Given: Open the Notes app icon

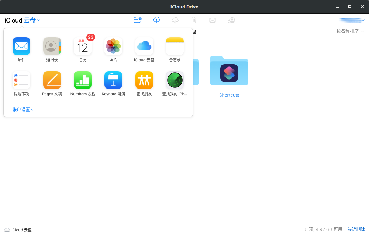Looking at the screenshot, I should (175, 46).
